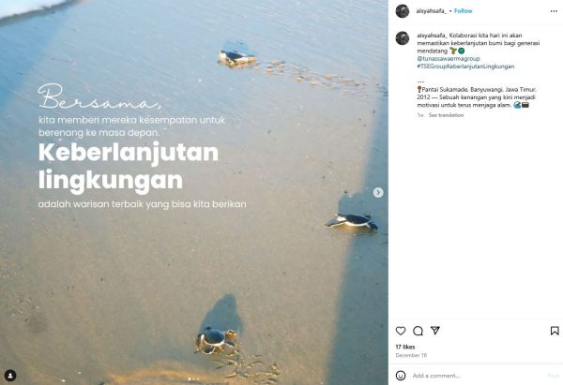Open hashtag #TSEGroupKeberlanjutanLingkungan
The height and width of the screenshot is (385, 563).
(x=465, y=67)
